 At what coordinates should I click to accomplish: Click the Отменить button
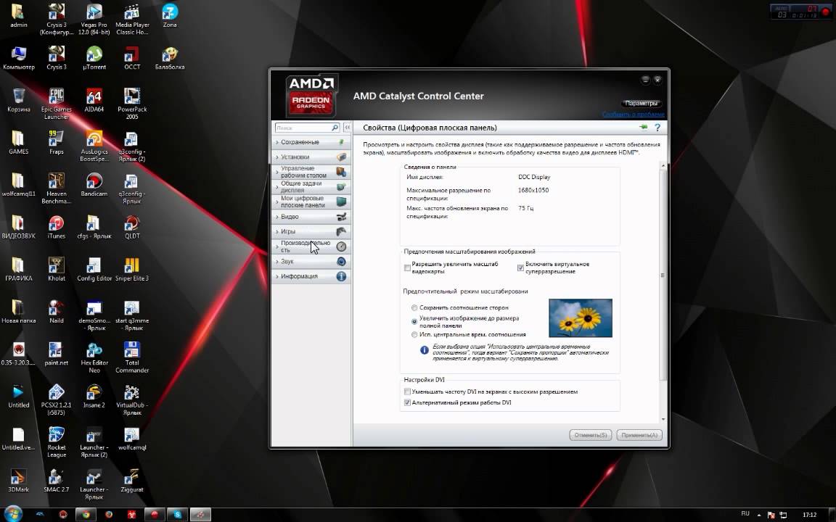(x=590, y=435)
